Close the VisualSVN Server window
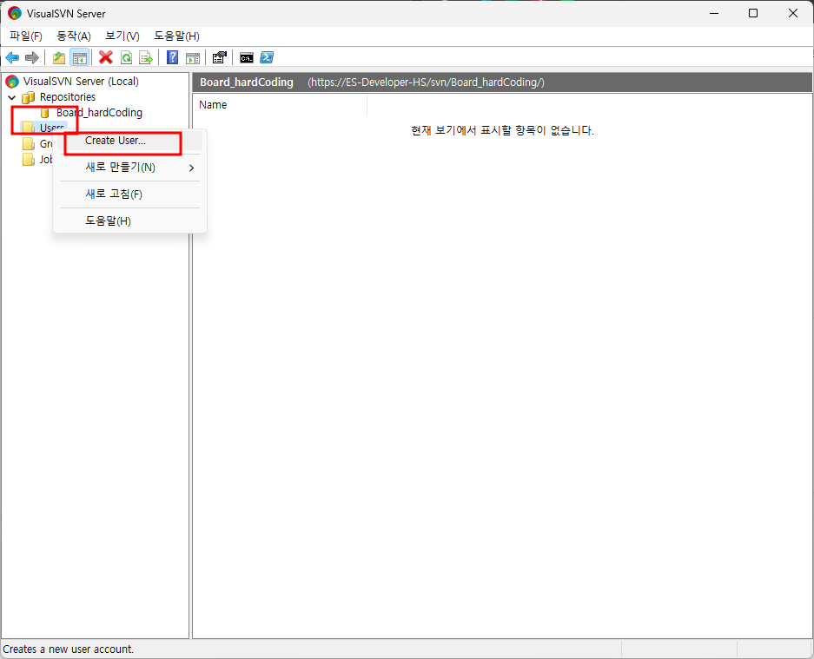814x659 pixels. point(793,14)
